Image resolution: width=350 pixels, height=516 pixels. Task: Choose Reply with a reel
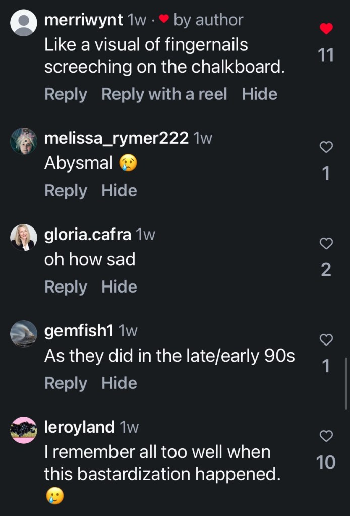coord(164,94)
